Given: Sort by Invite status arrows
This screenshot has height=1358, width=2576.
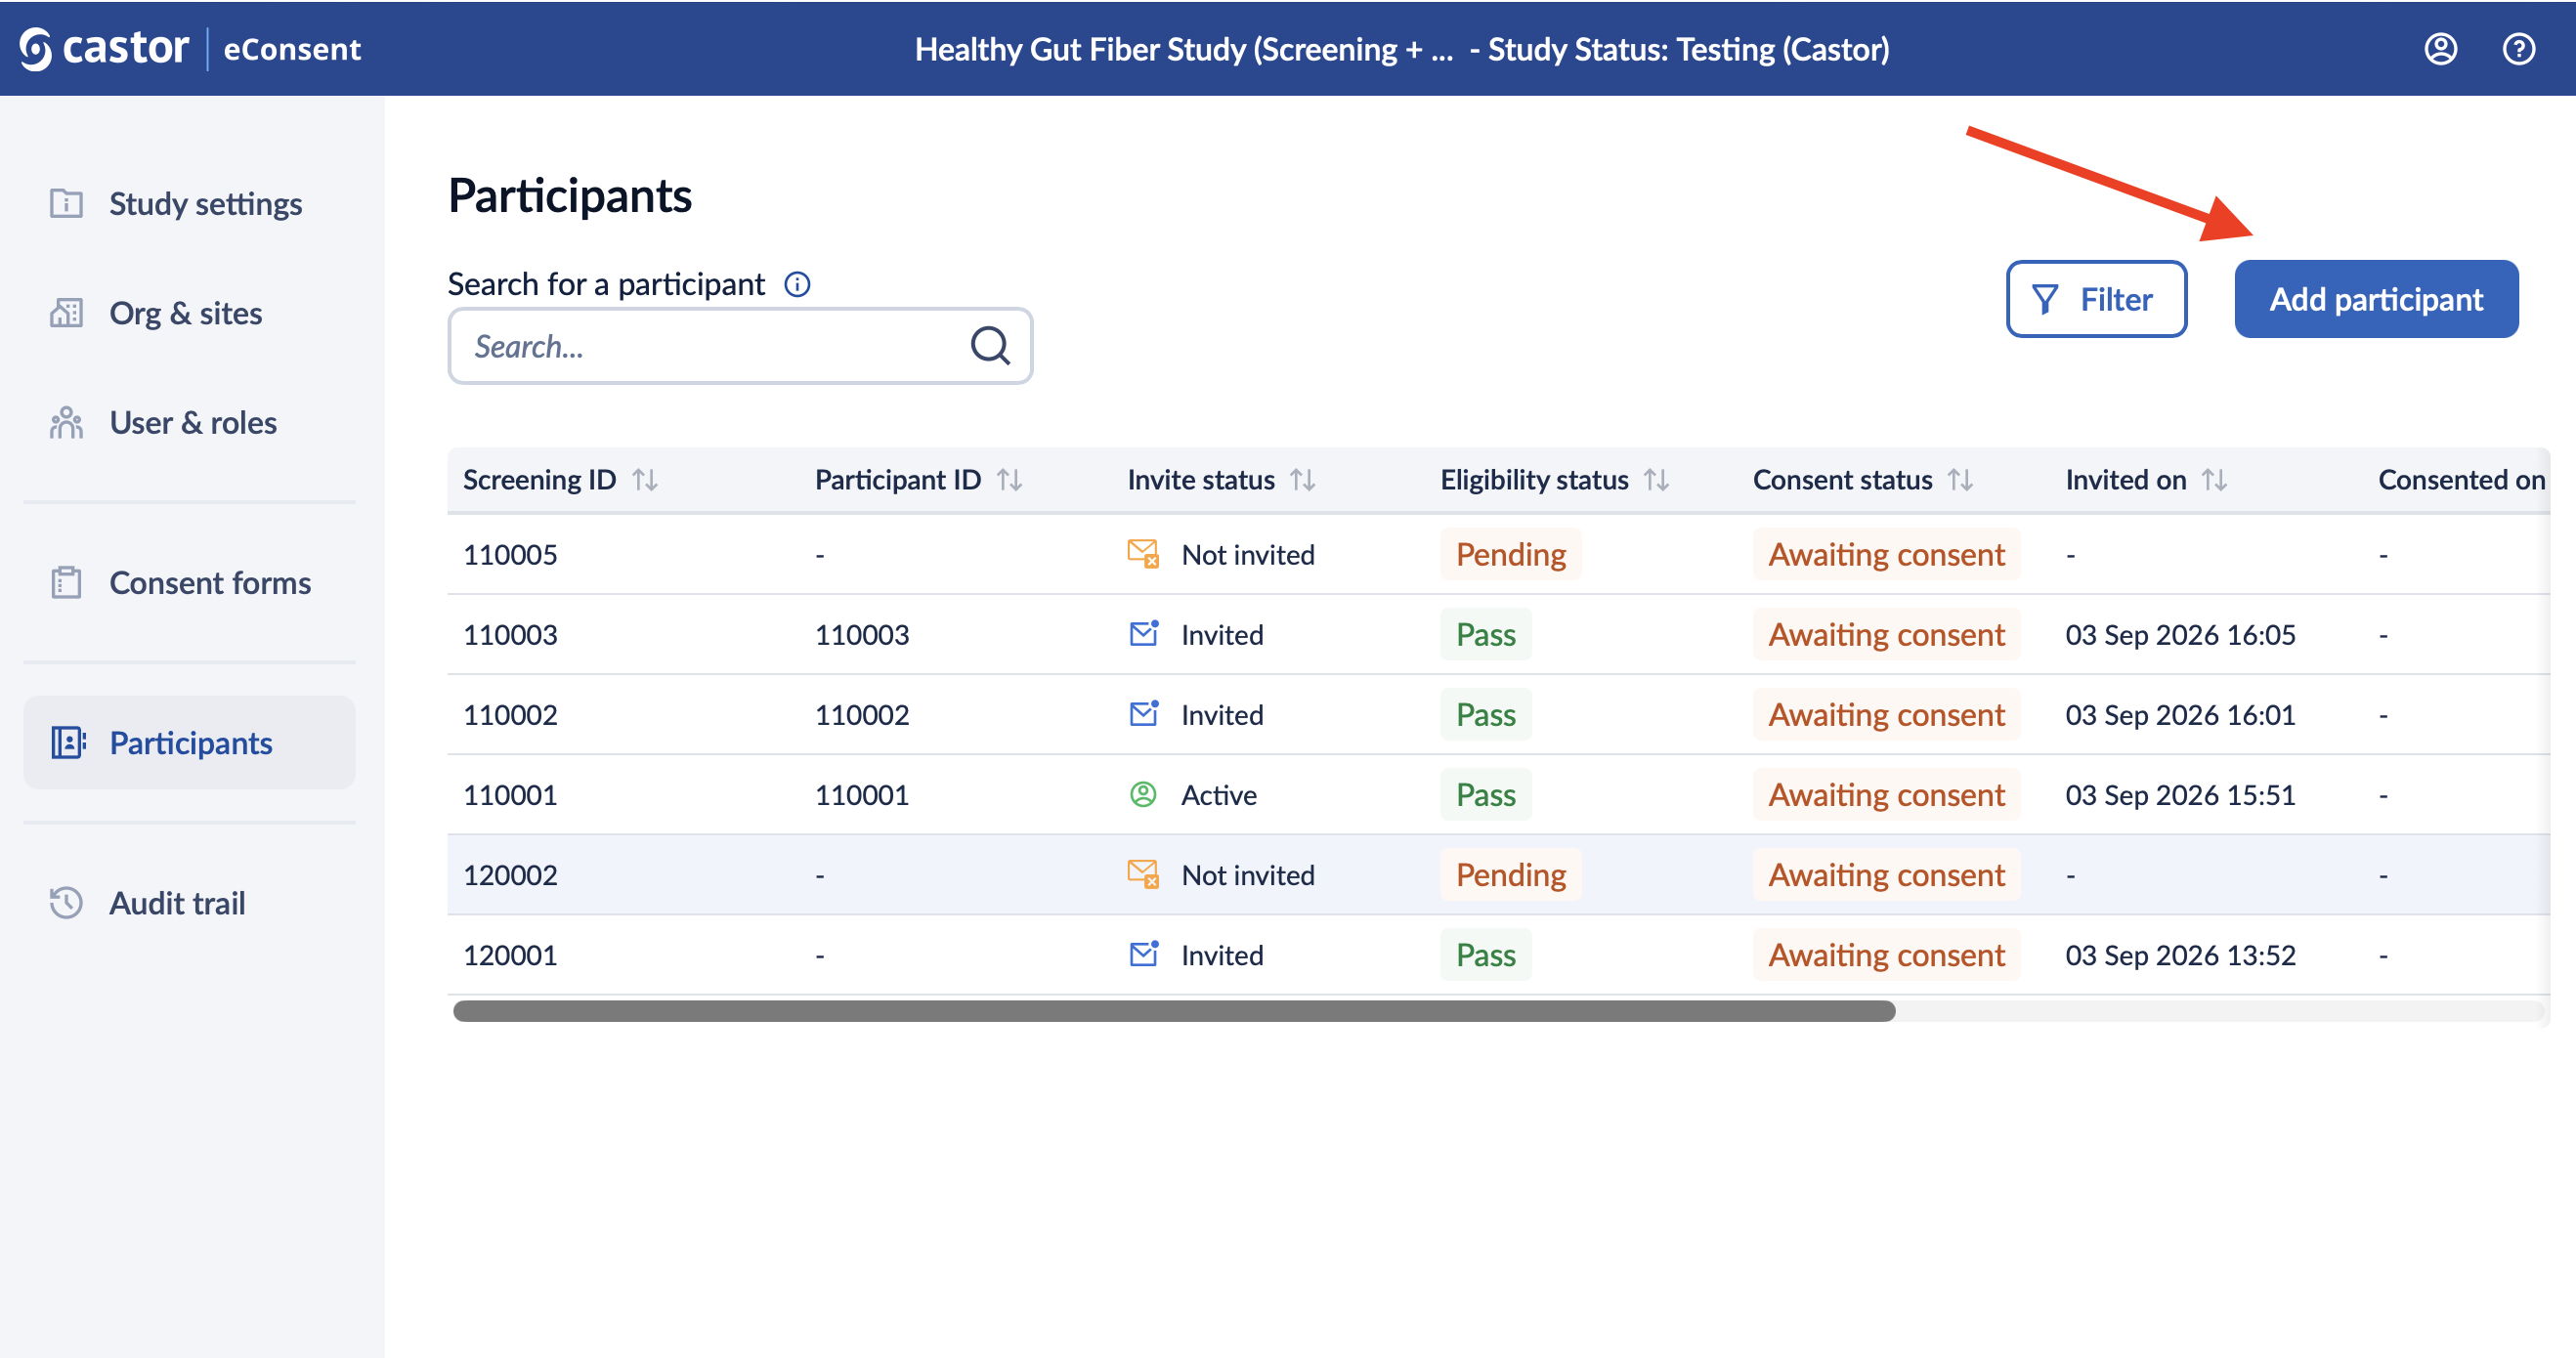Looking at the screenshot, I should pyautogui.click(x=1302, y=480).
